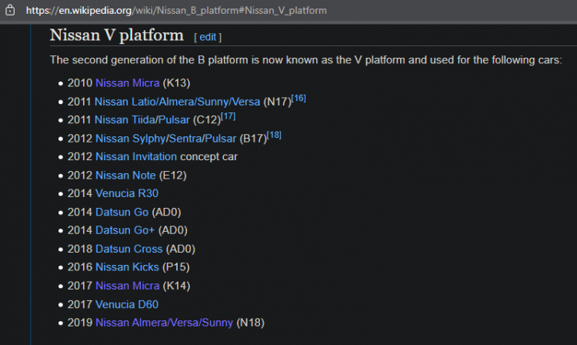Open the Nissan Tiida/Pulsar link
577x345 pixels.
click(x=142, y=119)
